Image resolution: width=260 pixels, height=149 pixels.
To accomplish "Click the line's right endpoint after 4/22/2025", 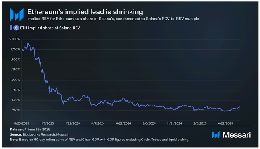I will coord(240,107).
